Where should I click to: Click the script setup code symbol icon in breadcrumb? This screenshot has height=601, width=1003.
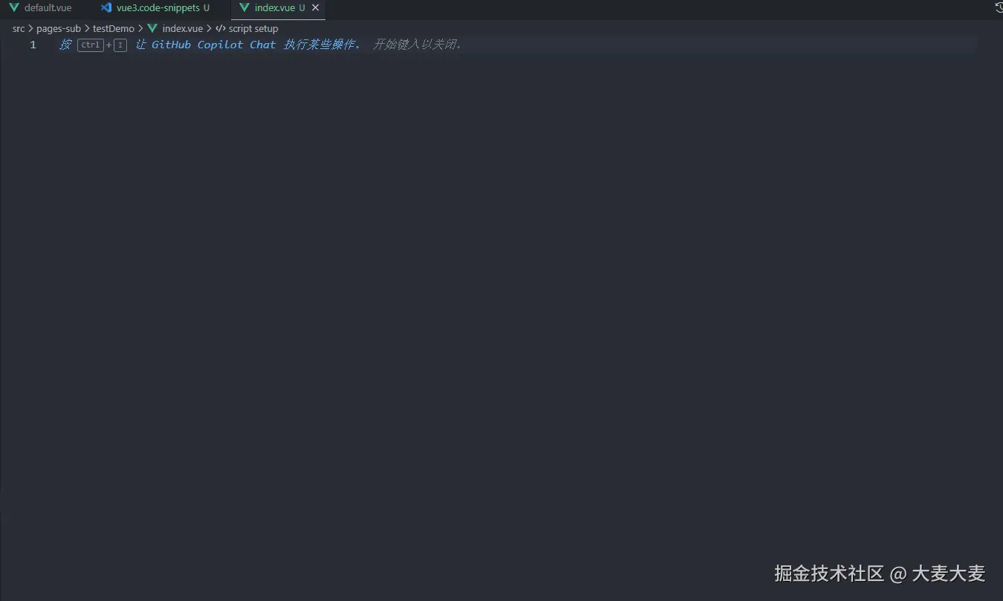pos(220,28)
